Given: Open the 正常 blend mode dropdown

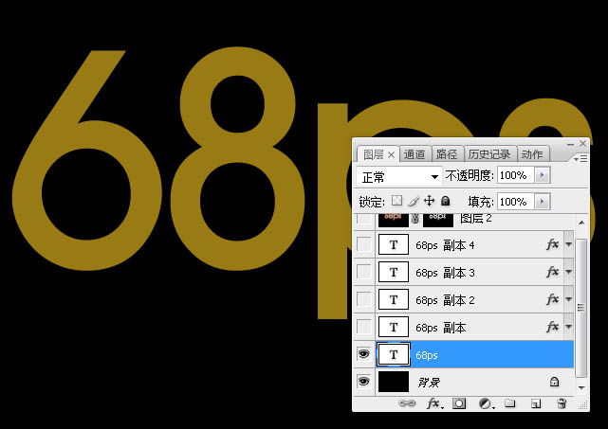Looking at the screenshot, I should coord(399,176).
